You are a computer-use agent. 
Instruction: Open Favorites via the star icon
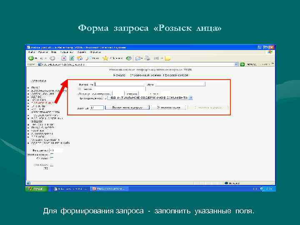[x=105, y=58]
